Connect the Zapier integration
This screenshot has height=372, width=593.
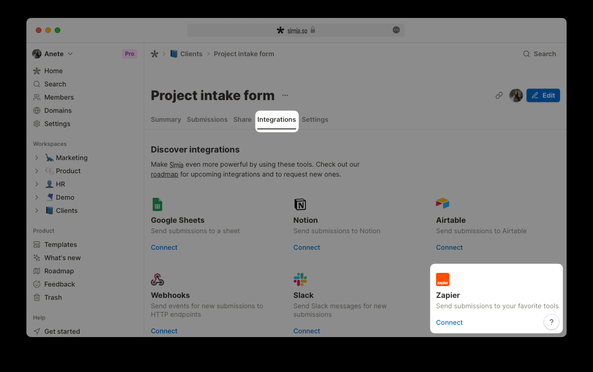(449, 322)
